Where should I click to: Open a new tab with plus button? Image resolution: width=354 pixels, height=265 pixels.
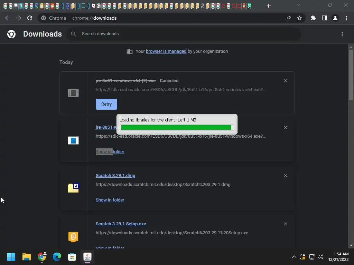coord(268,6)
